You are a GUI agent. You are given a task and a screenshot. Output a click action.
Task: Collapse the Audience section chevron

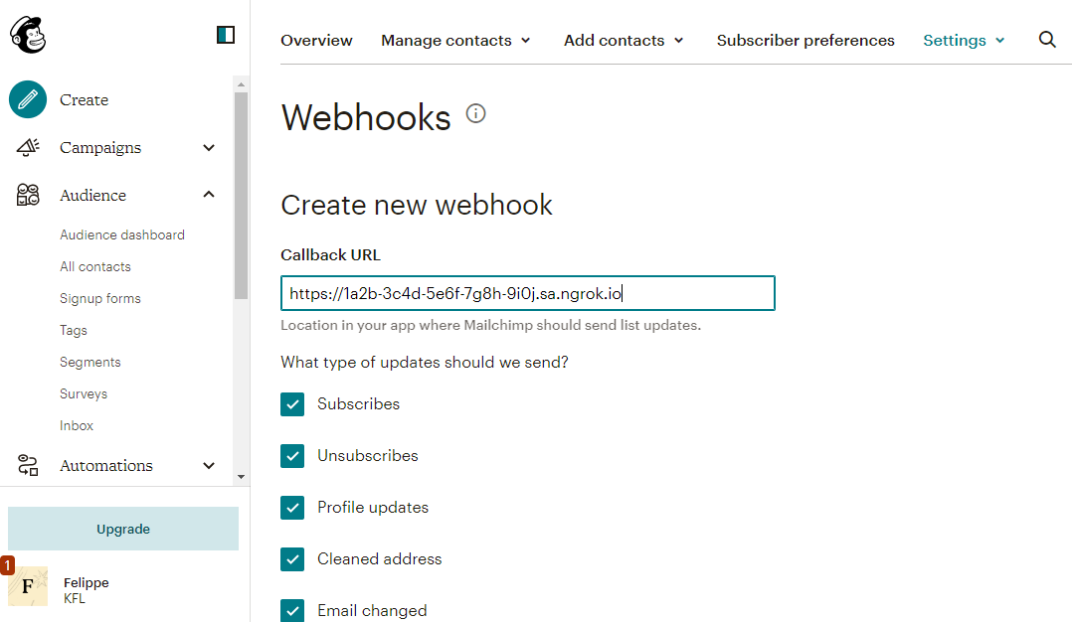[x=209, y=195]
